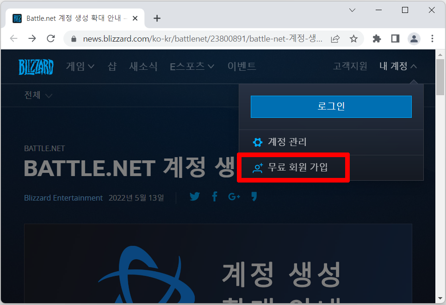
Task: Click the gear icon next to 계정 관리
Action: [x=258, y=142]
